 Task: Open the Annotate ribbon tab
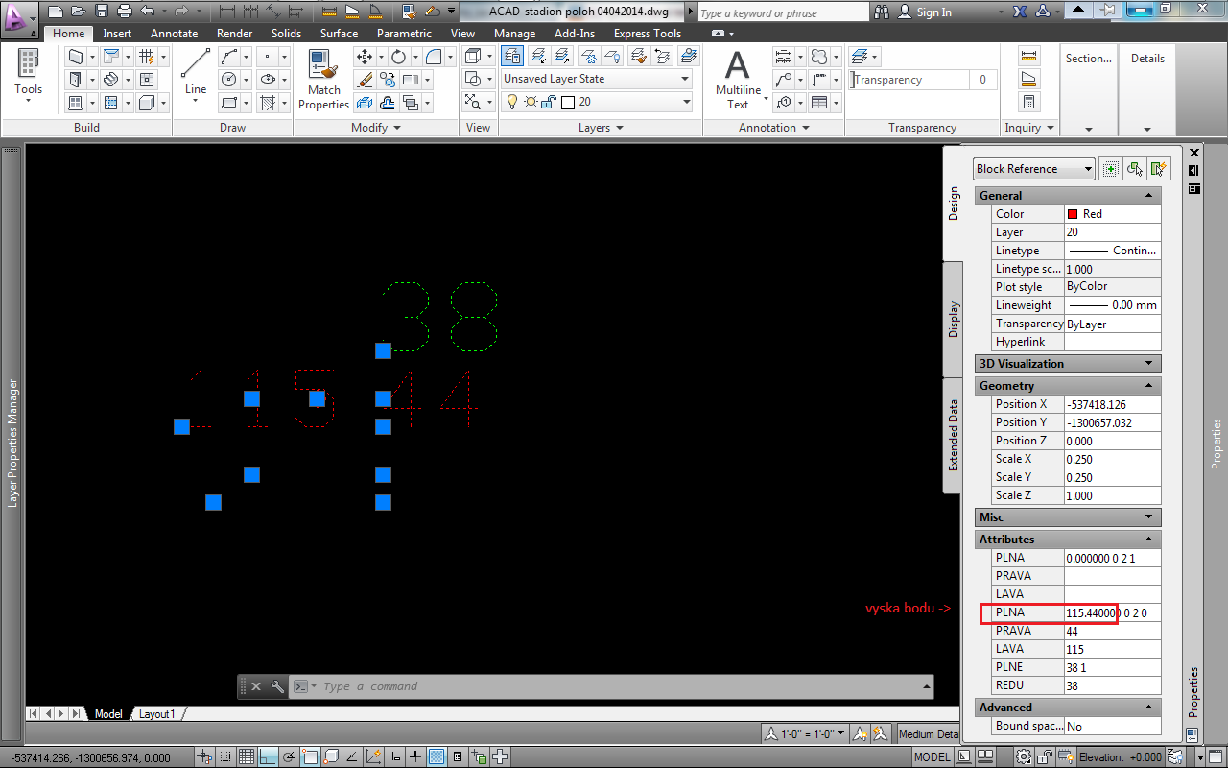(x=174, y=34)
